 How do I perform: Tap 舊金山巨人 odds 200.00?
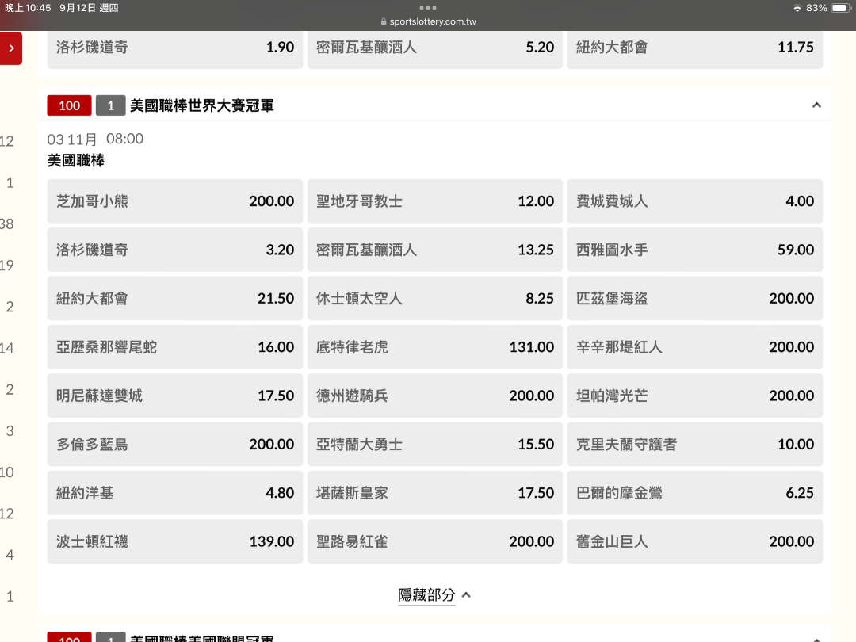pyautogui.click(x=694, y=541)
